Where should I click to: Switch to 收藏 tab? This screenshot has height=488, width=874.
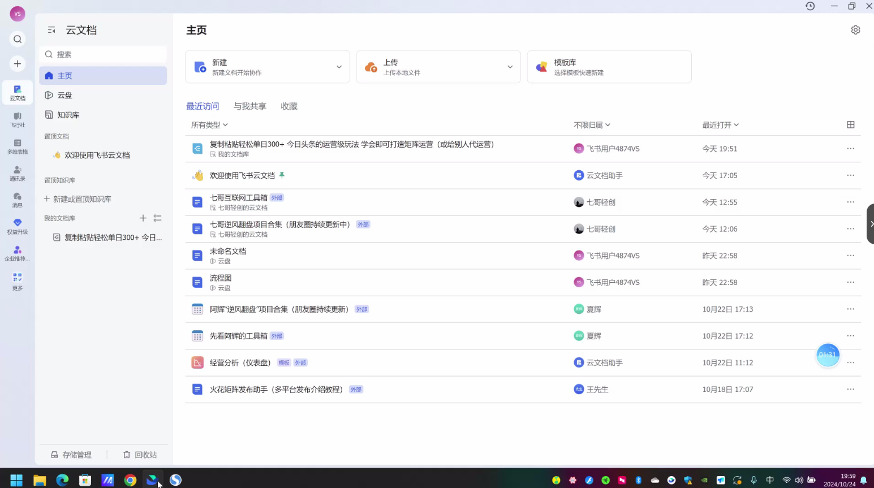(x=289, y=106)
